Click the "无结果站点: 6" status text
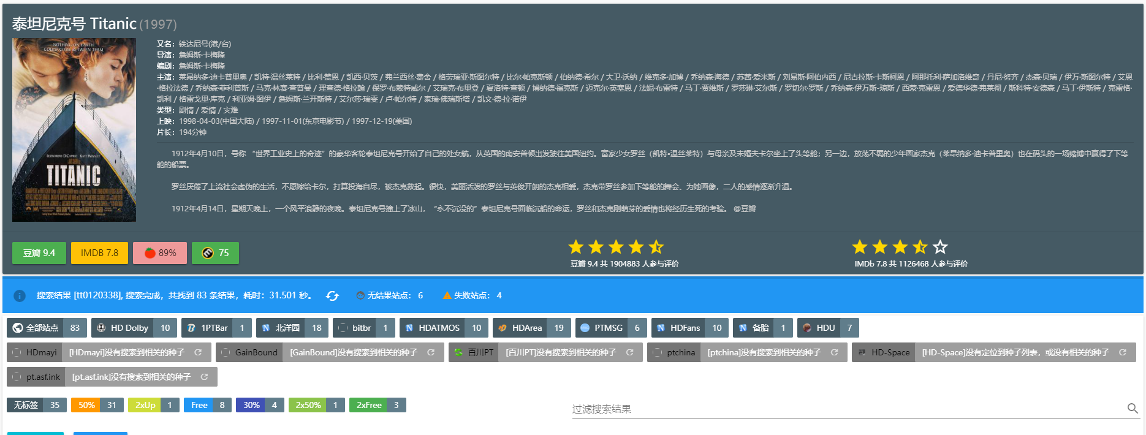 click(x=395, y=295)
